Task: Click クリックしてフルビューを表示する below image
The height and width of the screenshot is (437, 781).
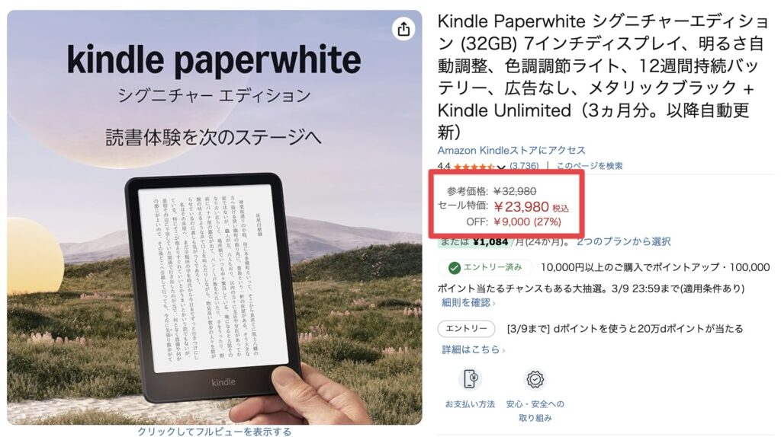Action: coord(214,431)
